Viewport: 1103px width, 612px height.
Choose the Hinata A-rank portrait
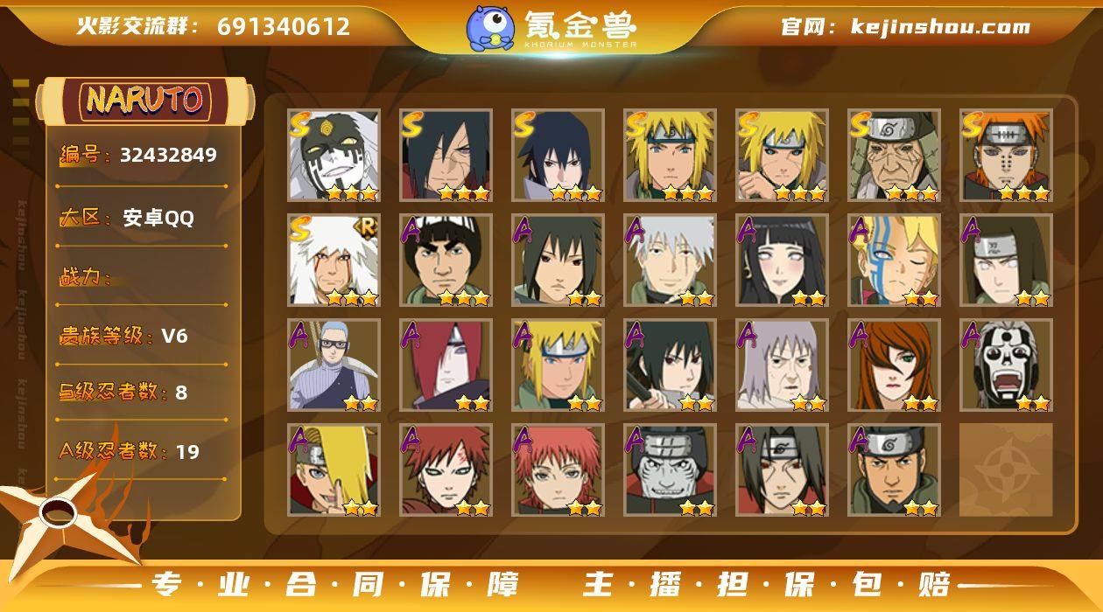[x=783, y=261]
